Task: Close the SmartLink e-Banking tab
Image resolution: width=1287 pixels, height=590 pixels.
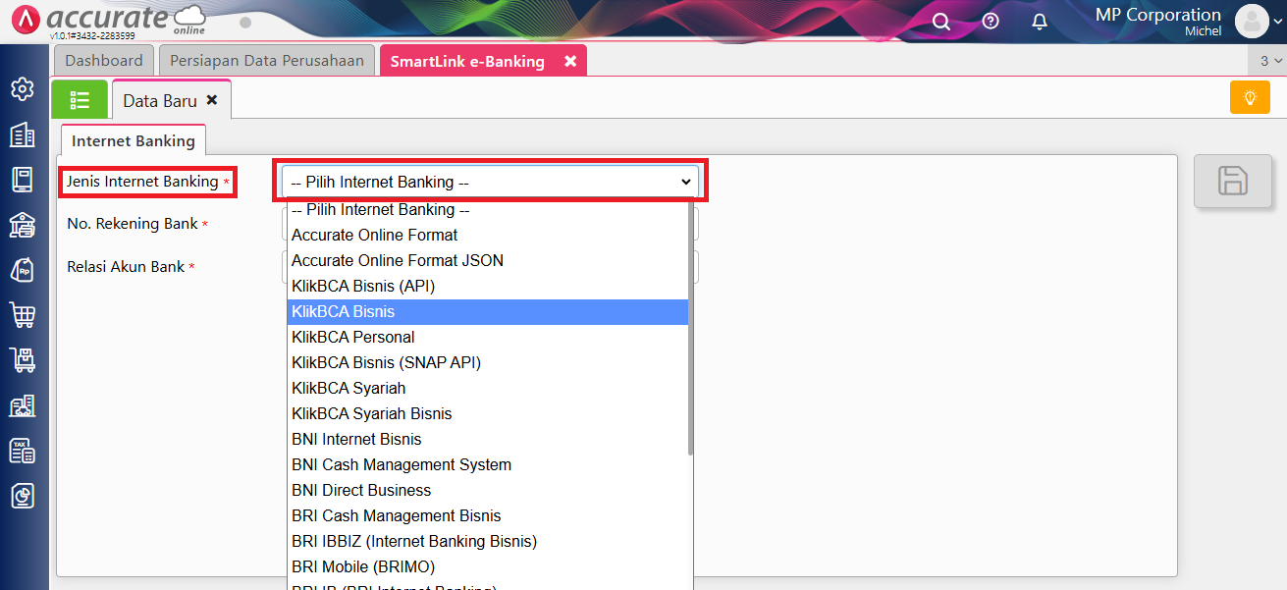Action: point(570,61)
